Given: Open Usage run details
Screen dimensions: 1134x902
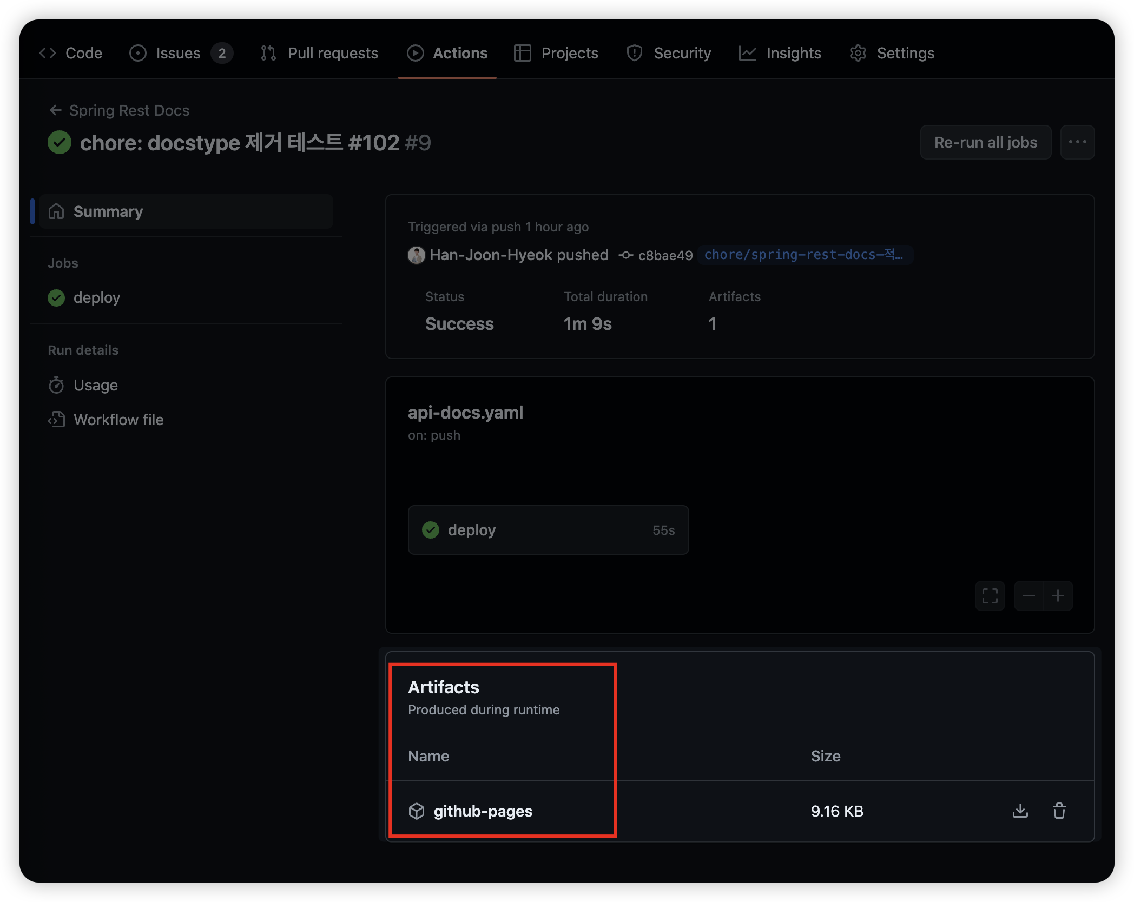Looking at the screenshot, I should 95,385.
